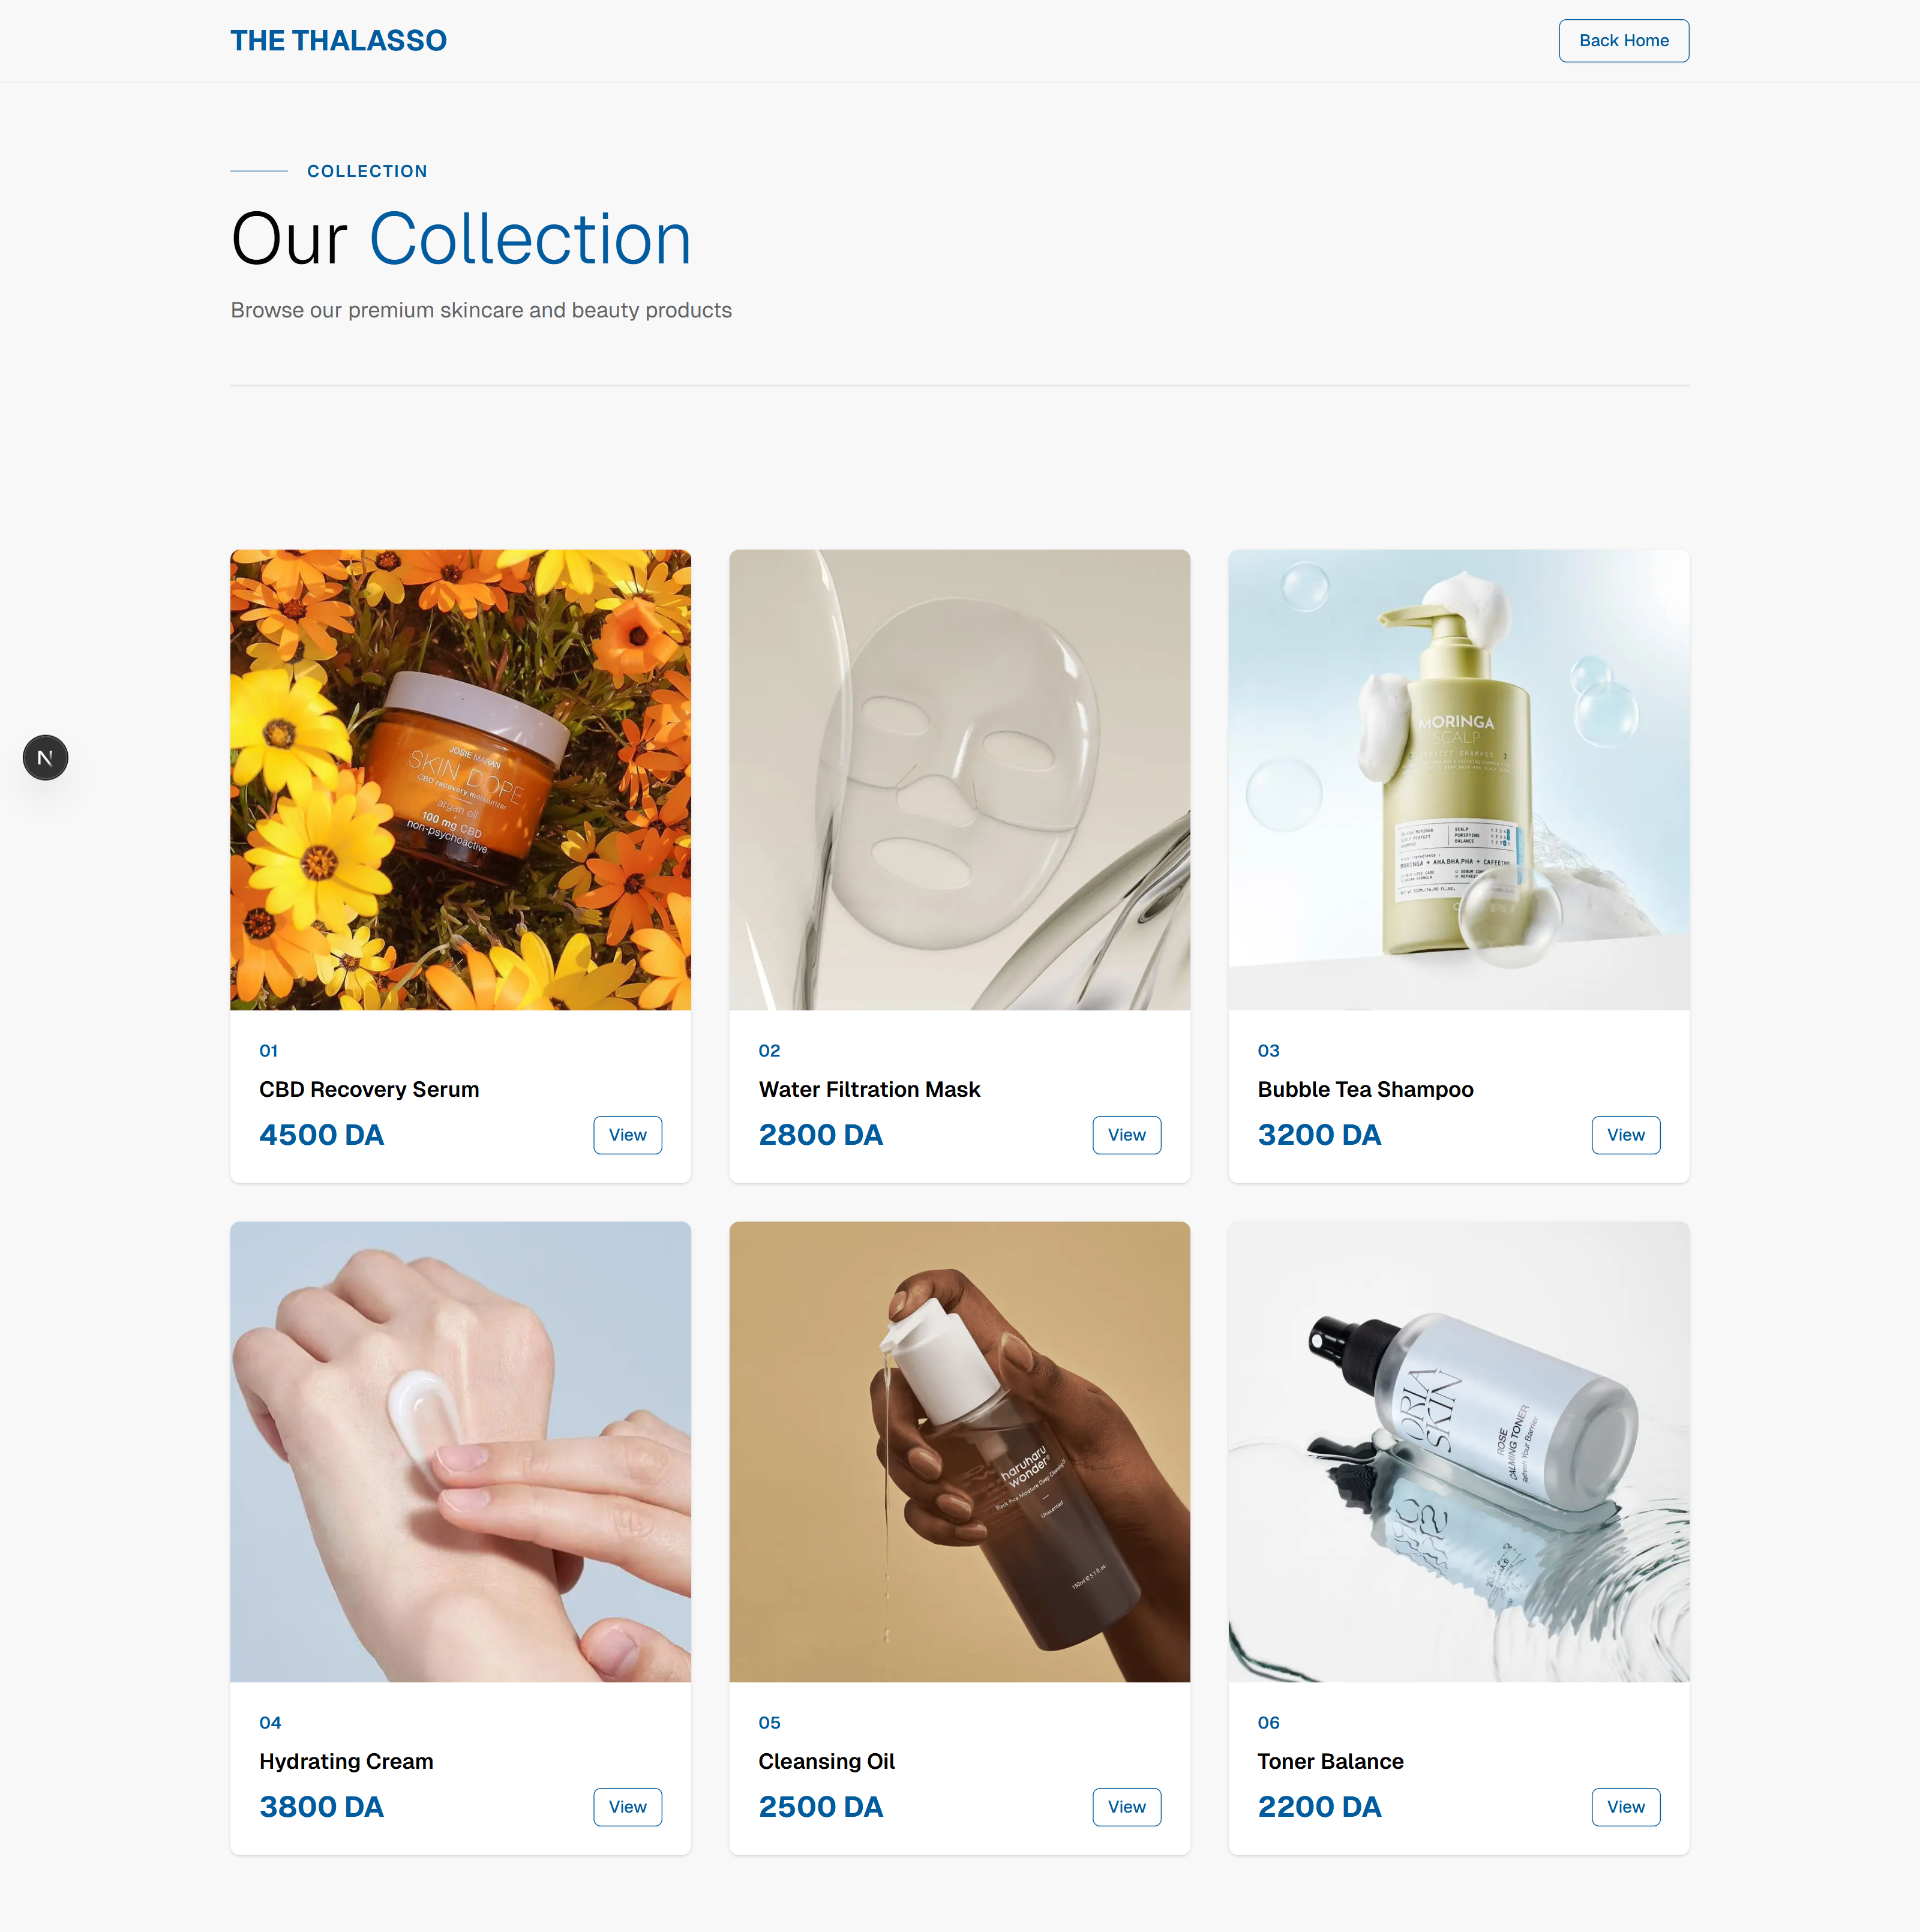This screenshot has height=1932, width=1920.
Task: Click the 4500 DA price label
Action: click(321, 1135)
